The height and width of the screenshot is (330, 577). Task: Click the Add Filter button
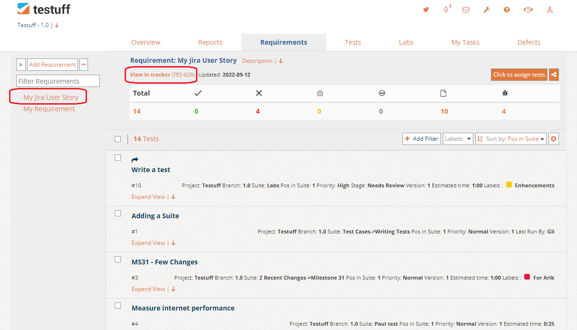(421, 139)
